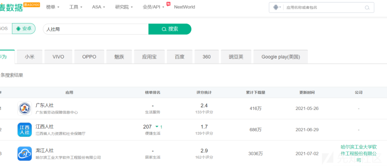Expand the 榜单 dropdown menu

point(53,7)
